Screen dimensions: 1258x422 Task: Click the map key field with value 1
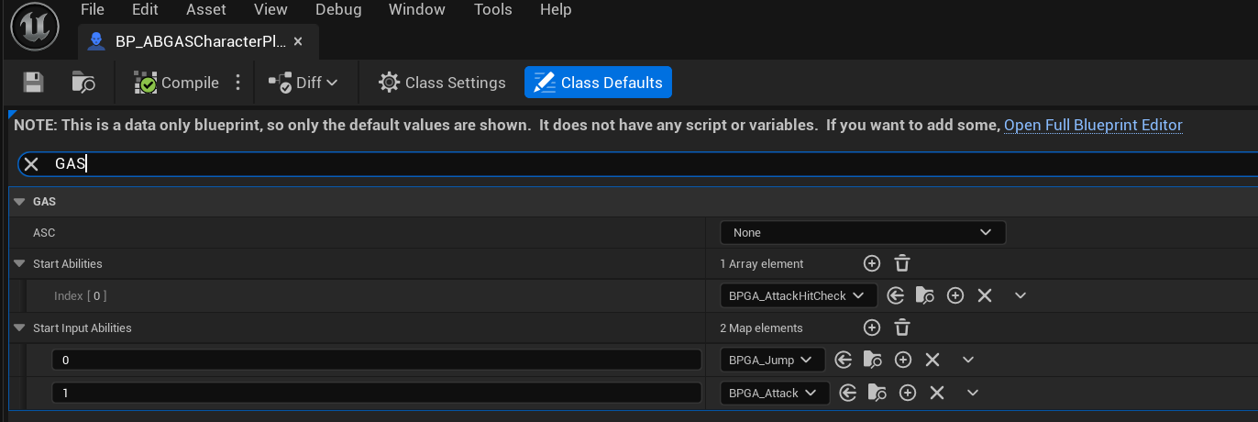tap(377, 393)
